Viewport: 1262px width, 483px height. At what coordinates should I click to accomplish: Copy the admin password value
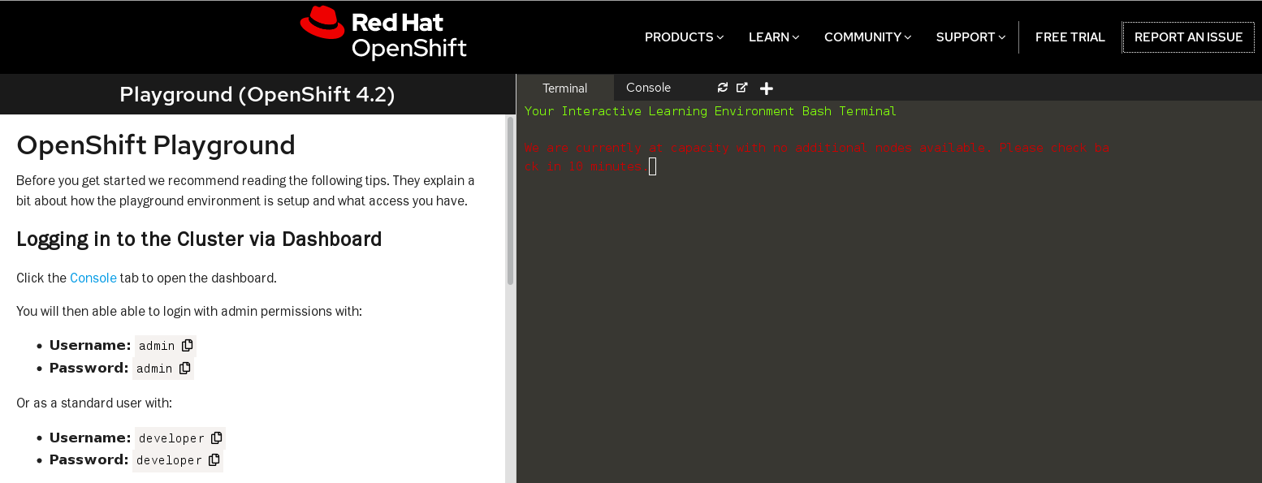tap(185, 369)
